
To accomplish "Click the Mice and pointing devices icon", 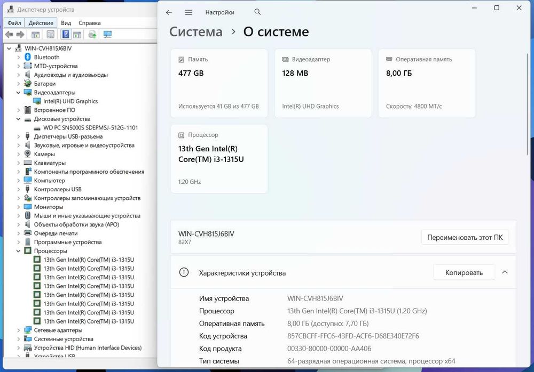I will (28, 216).
